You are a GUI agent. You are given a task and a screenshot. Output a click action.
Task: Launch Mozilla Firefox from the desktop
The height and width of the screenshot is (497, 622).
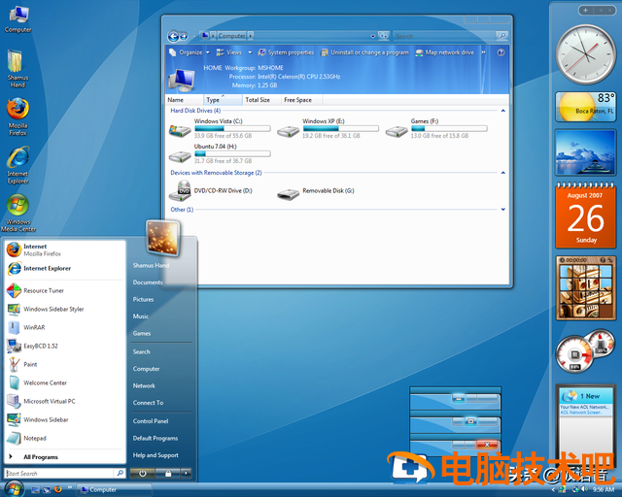[17, 117]
